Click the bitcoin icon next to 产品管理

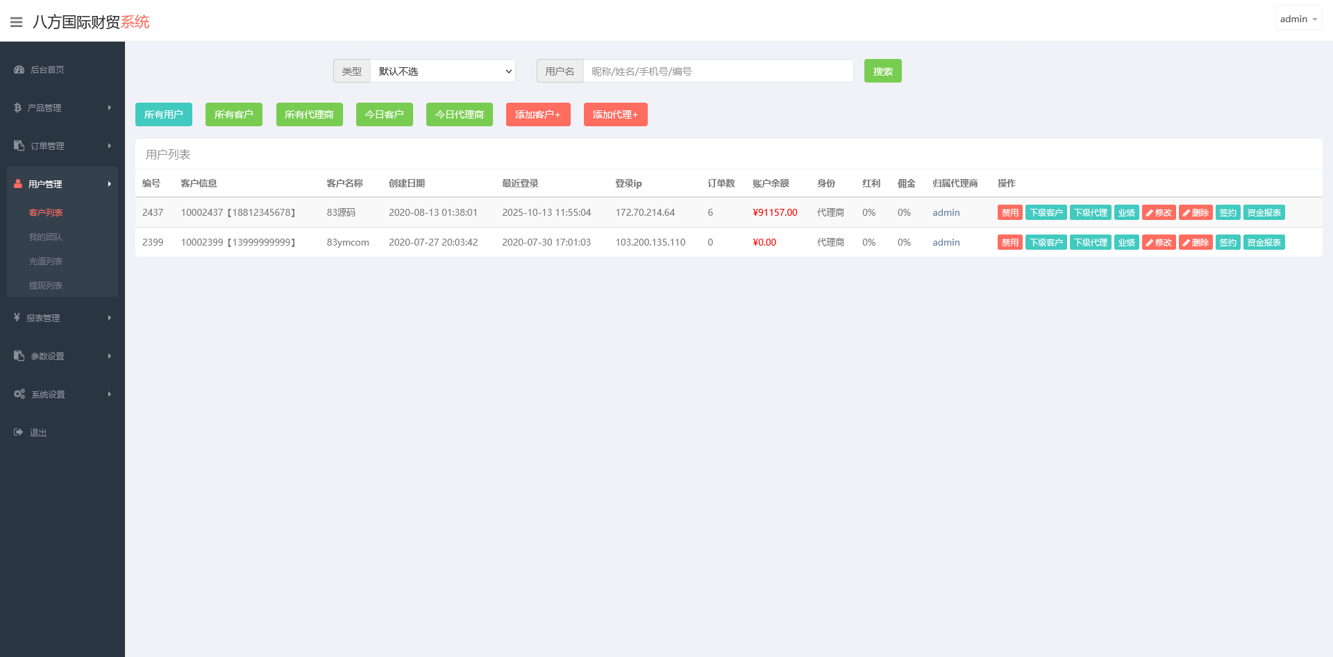click(17, 108)
